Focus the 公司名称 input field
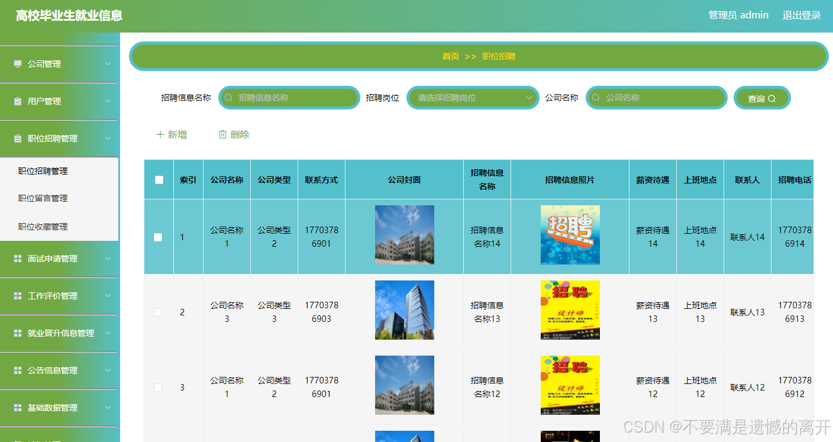 click(x=656, y=98)
